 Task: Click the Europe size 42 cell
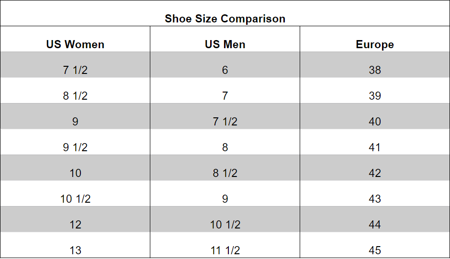[375, 173]
